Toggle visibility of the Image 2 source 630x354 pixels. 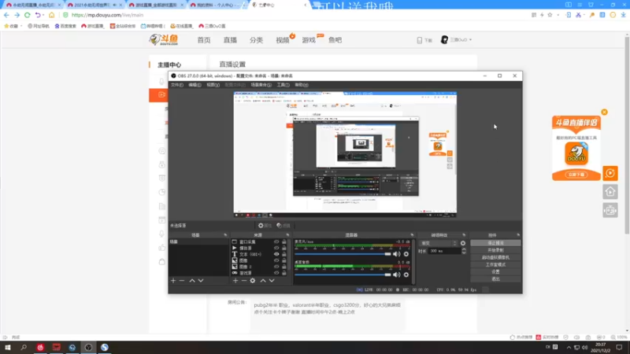pyautogui.click(x=276, y=267)
